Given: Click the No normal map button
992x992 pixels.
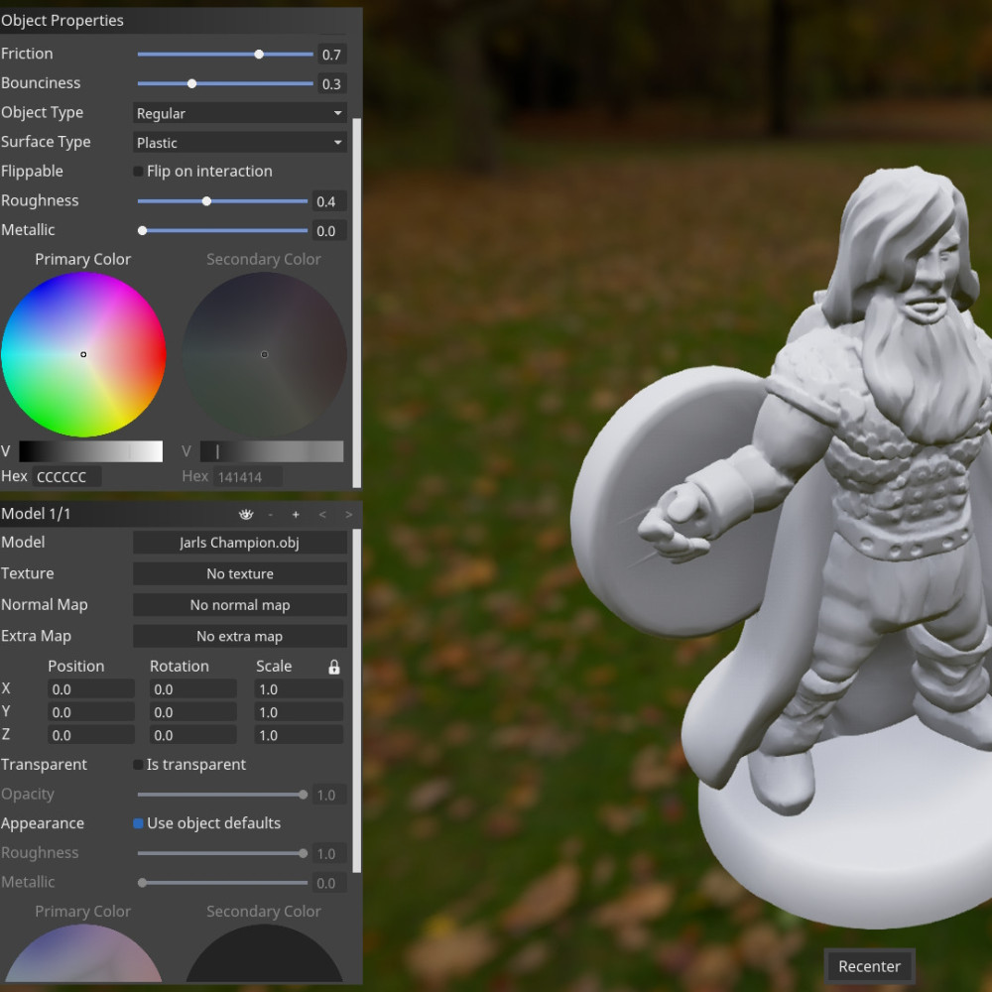Looking at the screenshot, I should click(240, 605).
